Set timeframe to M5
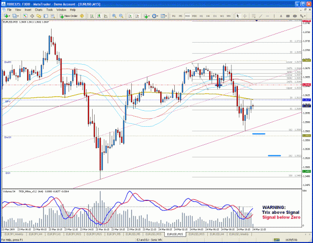The height and width of the screenshot is (243, 313). pyautogui.click(x=180, y=16)
